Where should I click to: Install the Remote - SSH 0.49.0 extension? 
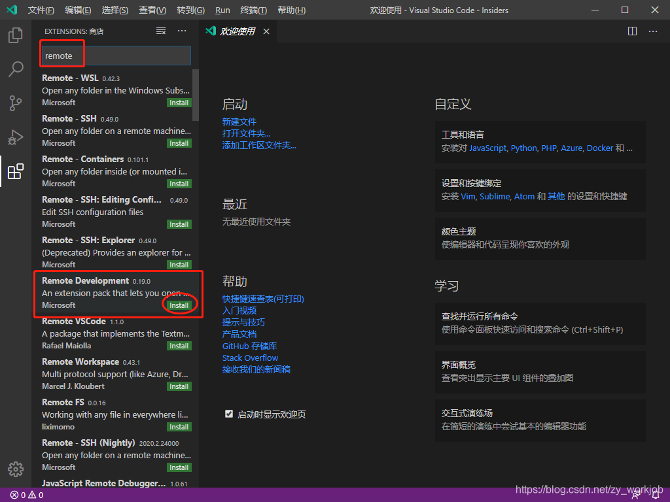coord(179,143)
